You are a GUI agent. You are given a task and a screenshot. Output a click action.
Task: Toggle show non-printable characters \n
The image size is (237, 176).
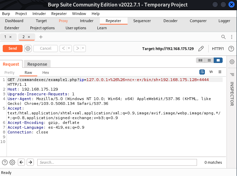point(211,72)
